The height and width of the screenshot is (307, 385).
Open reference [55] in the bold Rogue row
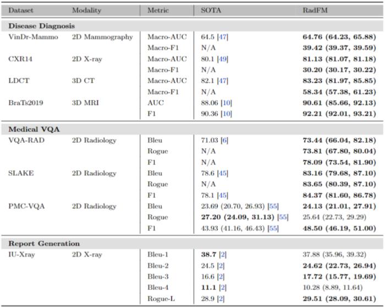click(283, 217)
